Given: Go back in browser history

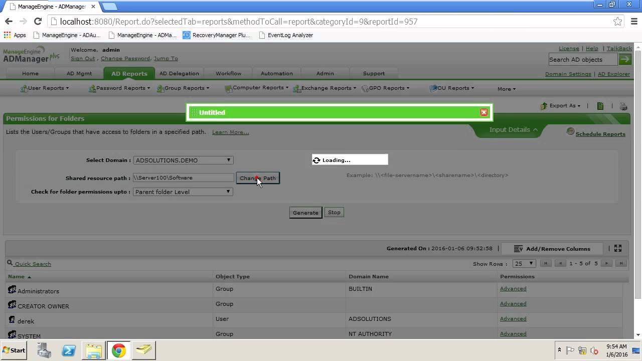Looking at the screenshot, I should coord(9,21).
